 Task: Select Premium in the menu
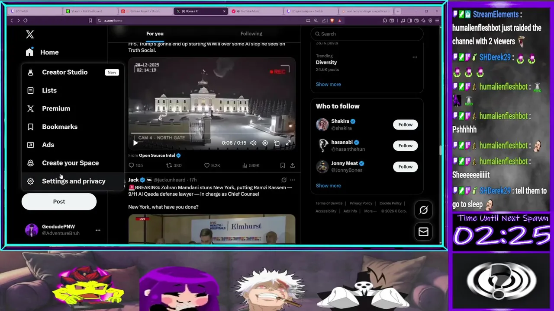(73, 108)
